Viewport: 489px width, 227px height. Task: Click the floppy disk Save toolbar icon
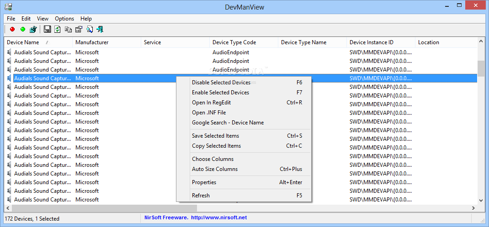(x=48, y=29)
